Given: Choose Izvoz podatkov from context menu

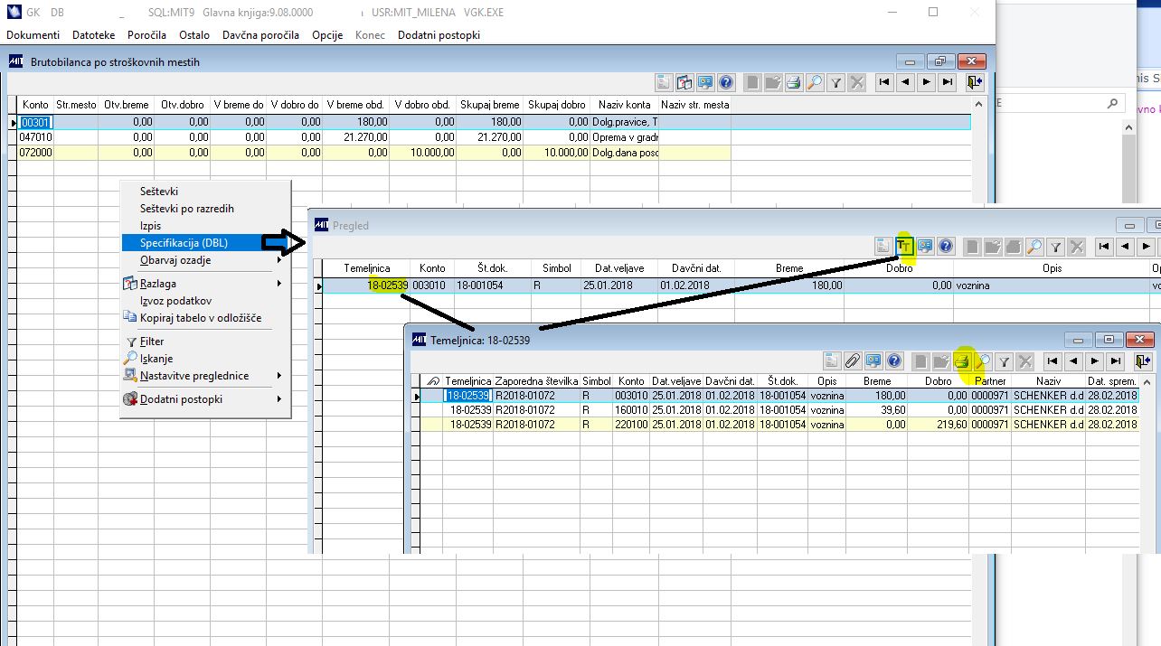Looking at the screenshot, I should [176, 301].
